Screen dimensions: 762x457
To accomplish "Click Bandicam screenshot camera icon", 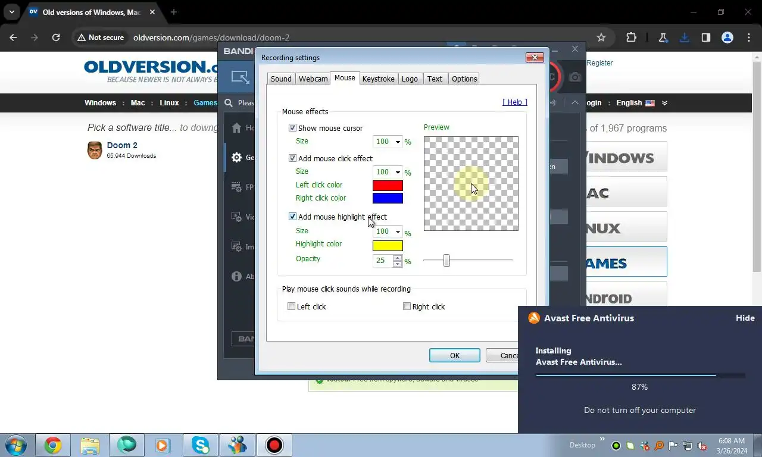I will tap(574, 77).
